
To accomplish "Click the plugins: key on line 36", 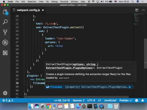I will (x=33, y=75).
